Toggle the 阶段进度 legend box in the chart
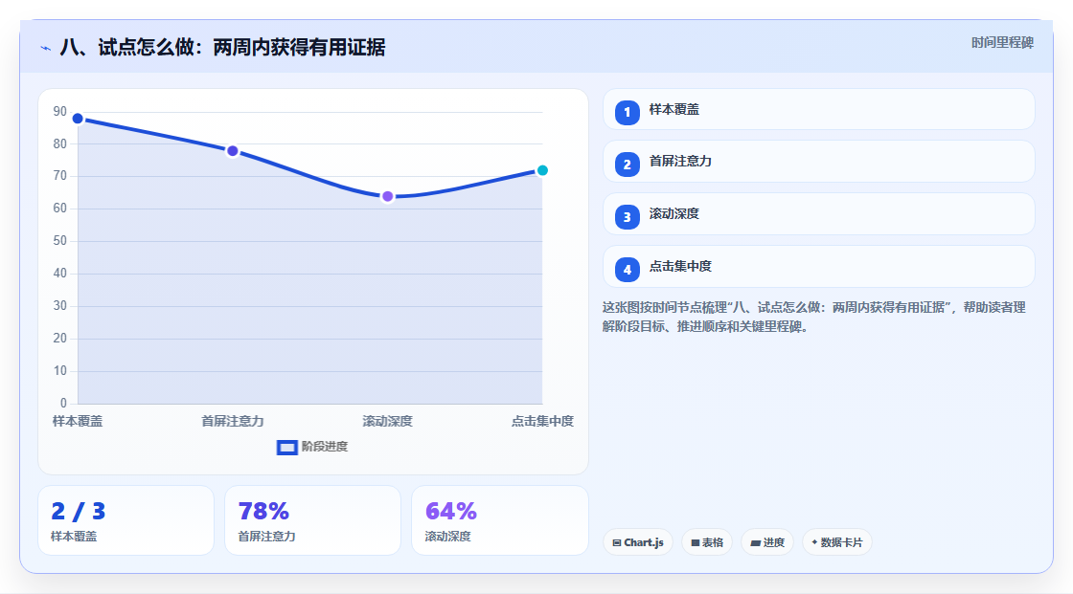Image resolution: width=1073 pixels, height=594 pixels. [x=286, y=448]
